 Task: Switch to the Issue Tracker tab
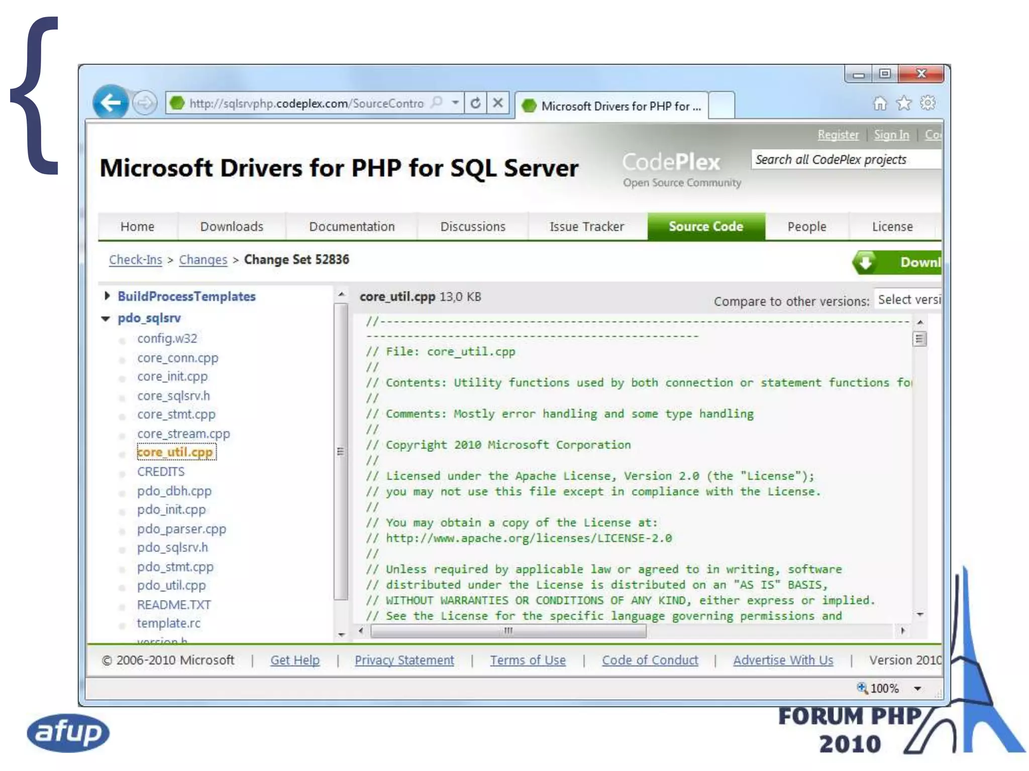586,227
